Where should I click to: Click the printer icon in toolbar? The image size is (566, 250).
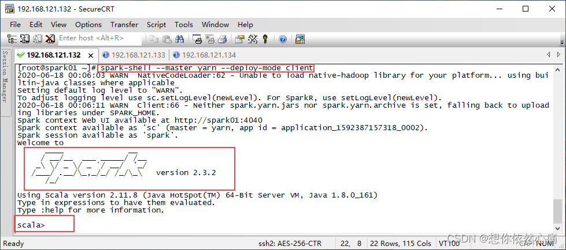coord(223,39)
